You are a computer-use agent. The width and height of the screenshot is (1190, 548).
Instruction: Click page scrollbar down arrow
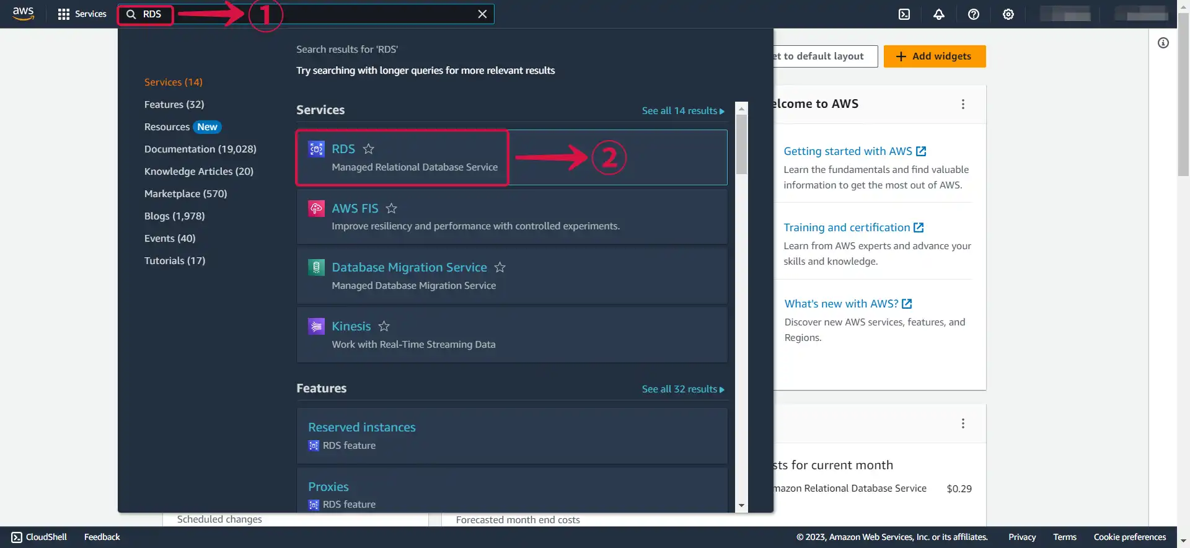click(1184, 541)
